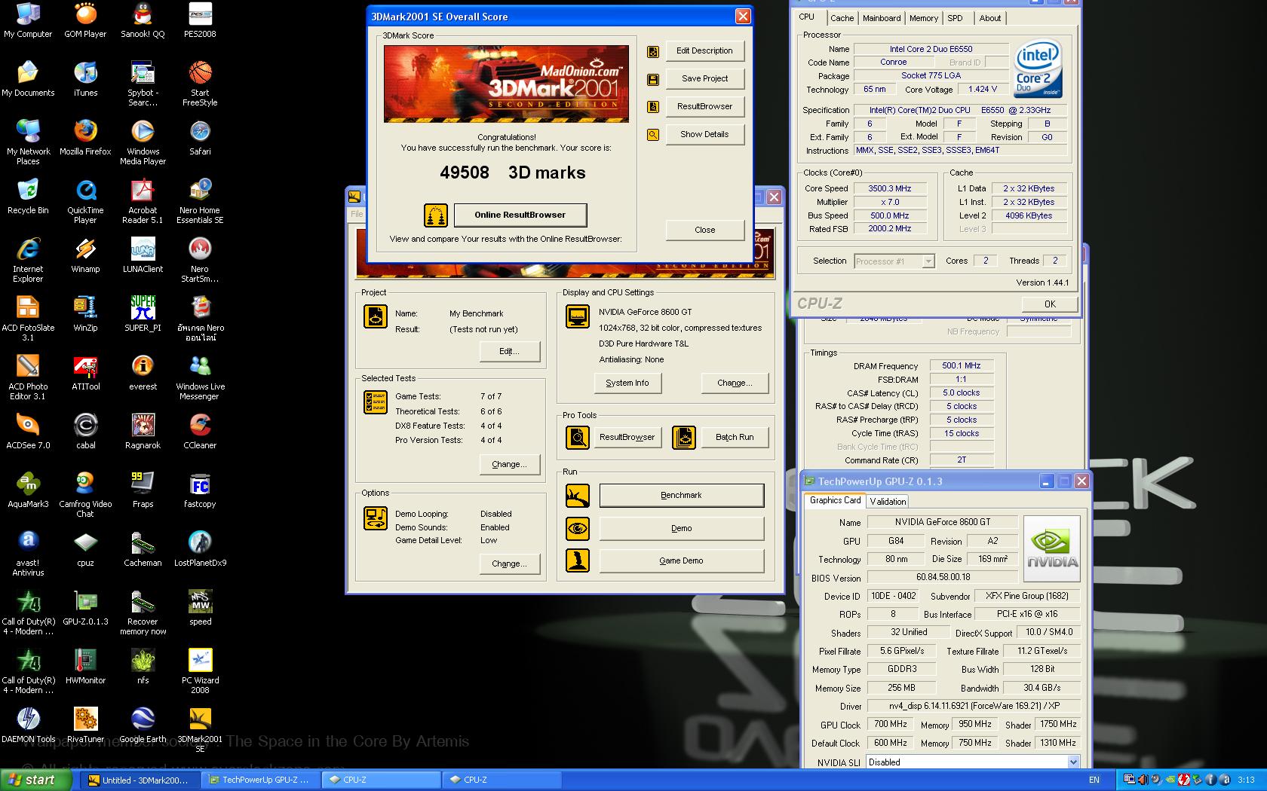Click the ResultBrowser icon in Pro Tools
This screenshot has width=1267, height=791.
coord(578,438)
